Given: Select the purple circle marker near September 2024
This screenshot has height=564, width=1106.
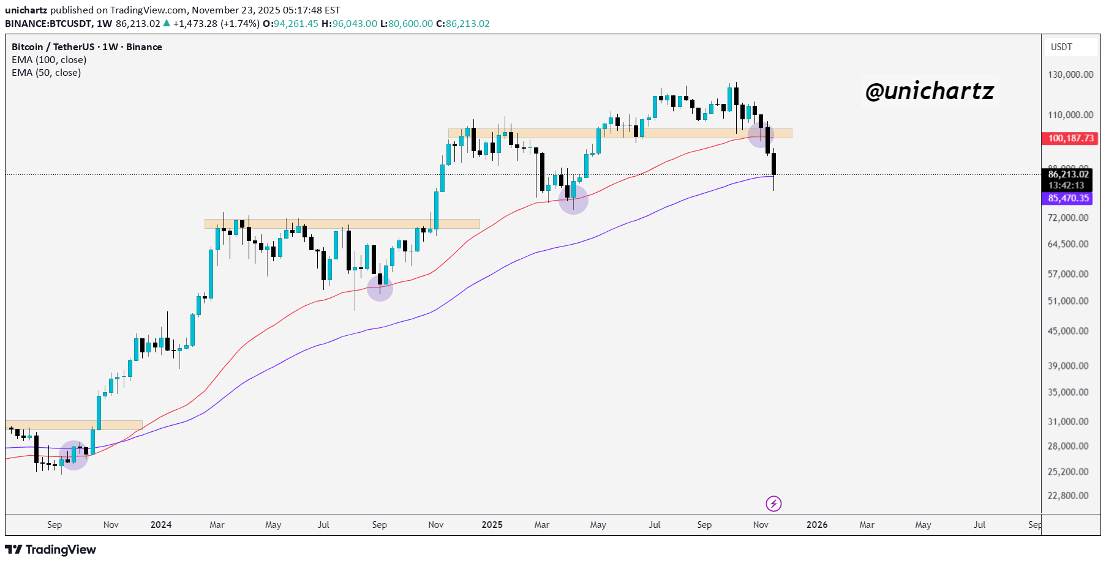Looking at the screenshot, I should (380, 288).
